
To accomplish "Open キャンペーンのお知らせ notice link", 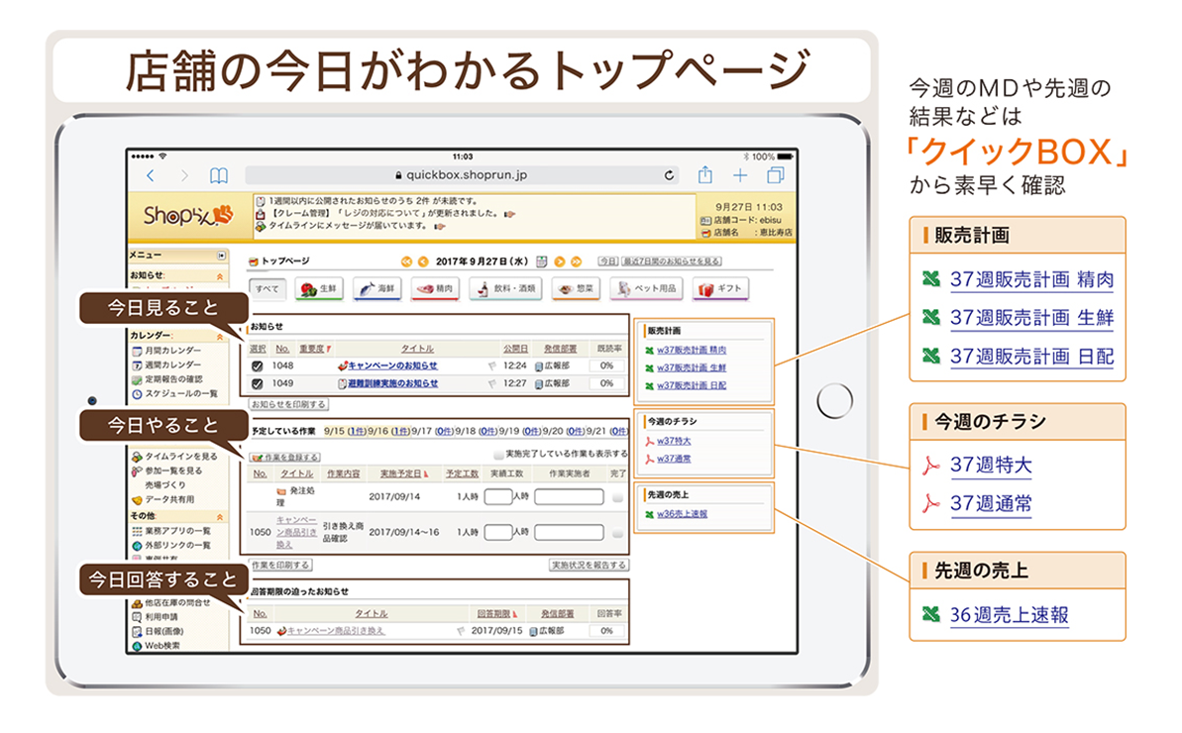I will (x=392, y=366).
